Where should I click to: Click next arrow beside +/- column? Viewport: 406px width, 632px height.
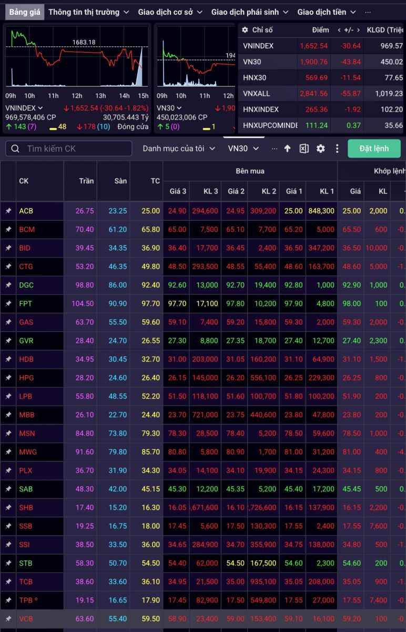point(359,30)
